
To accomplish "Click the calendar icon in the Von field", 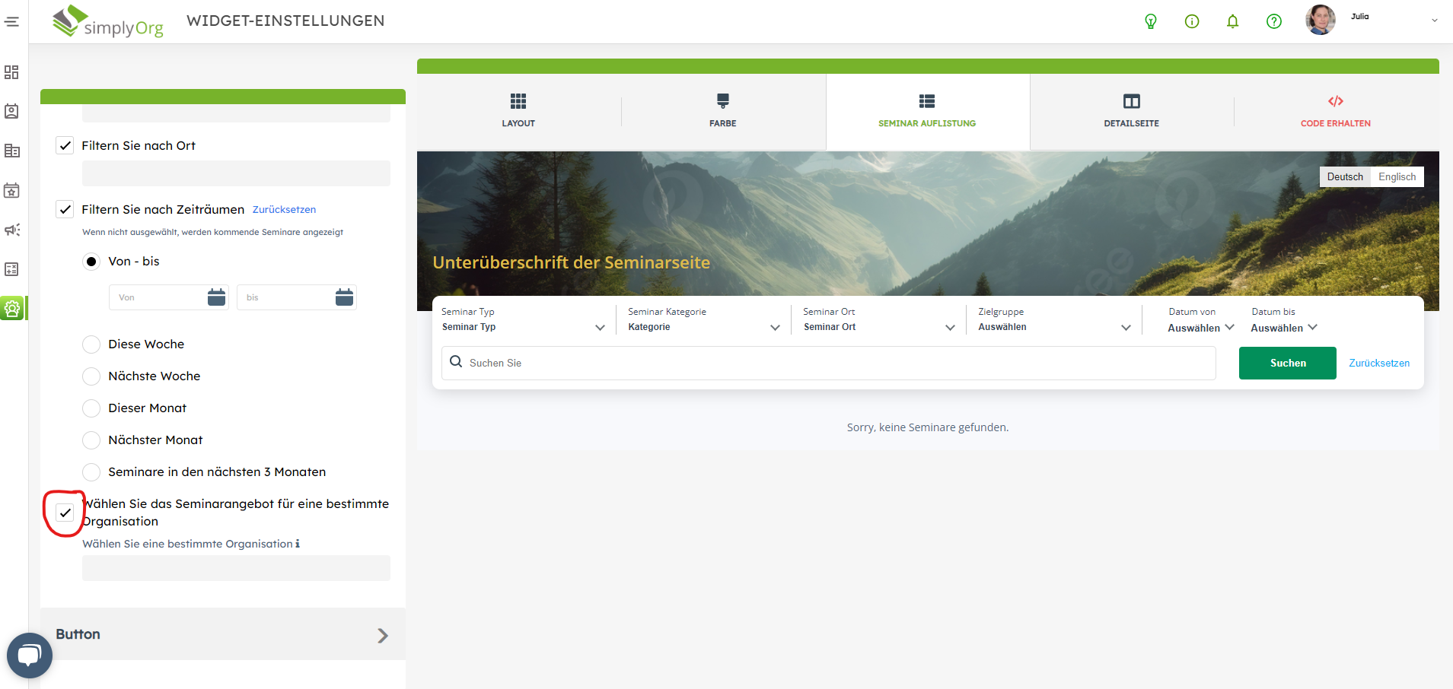I will pos(216,297).
